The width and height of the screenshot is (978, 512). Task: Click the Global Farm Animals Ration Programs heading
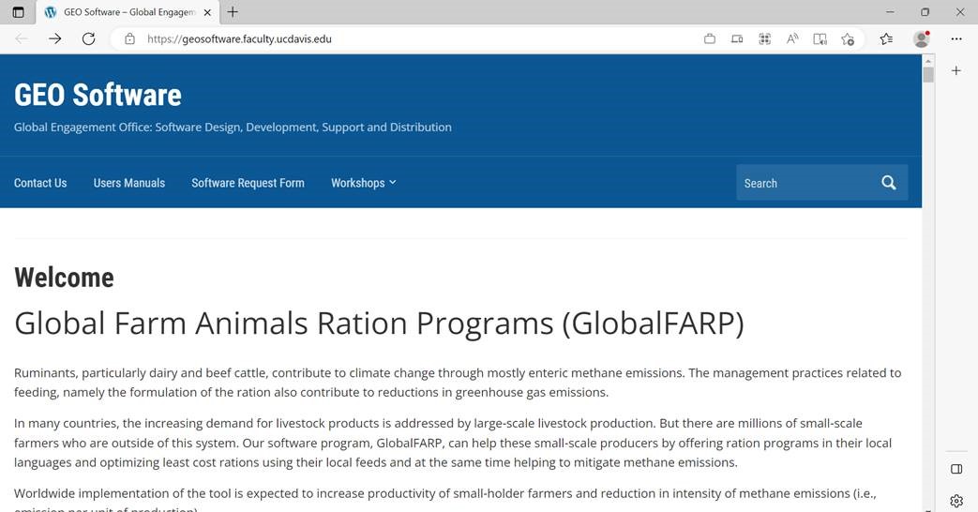[x=379, y=324]
